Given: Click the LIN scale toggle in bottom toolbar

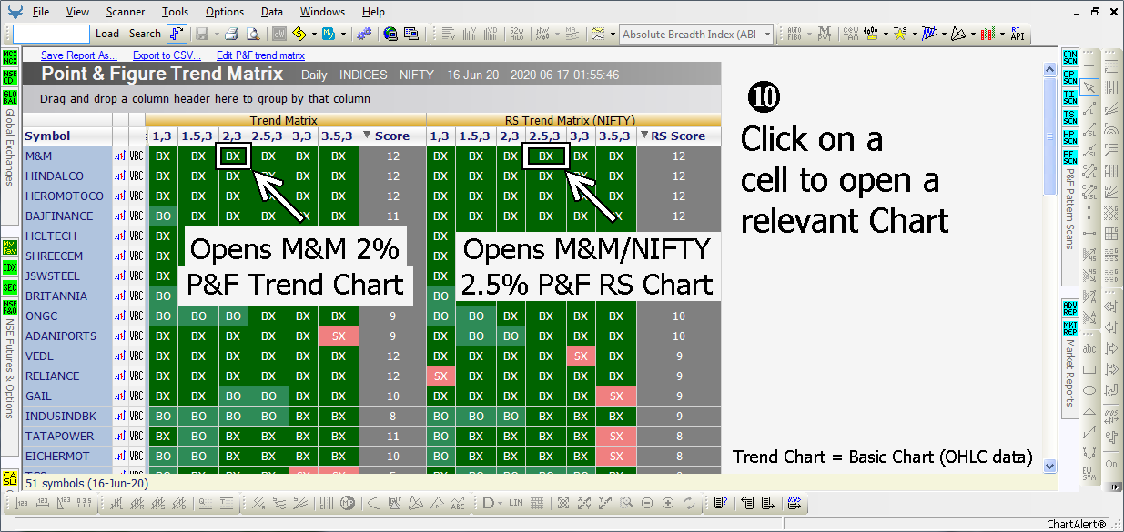Looking at the screenshot, I should click(516, 503).
